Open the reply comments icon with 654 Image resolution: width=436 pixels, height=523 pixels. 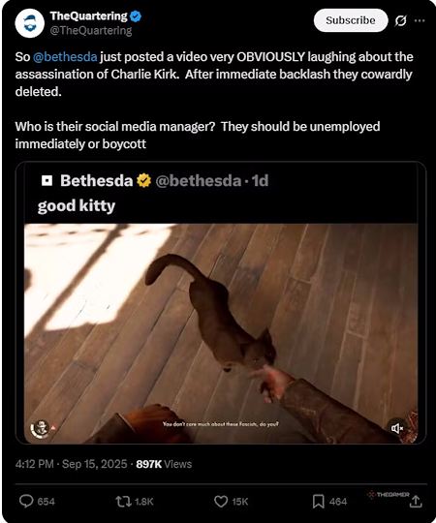coord(37,502)
